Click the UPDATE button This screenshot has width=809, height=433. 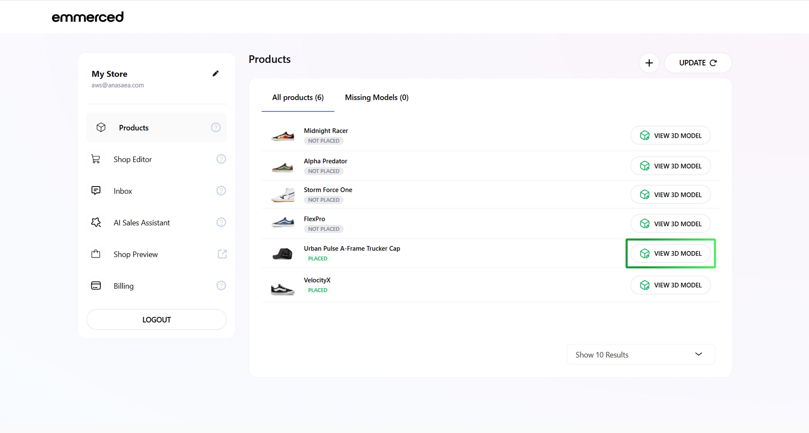point(697,63)
